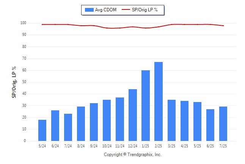Viewport: 245px width, 164px height.
Task: Click the 3/25 x-axis label
Action: pos(171,146)
